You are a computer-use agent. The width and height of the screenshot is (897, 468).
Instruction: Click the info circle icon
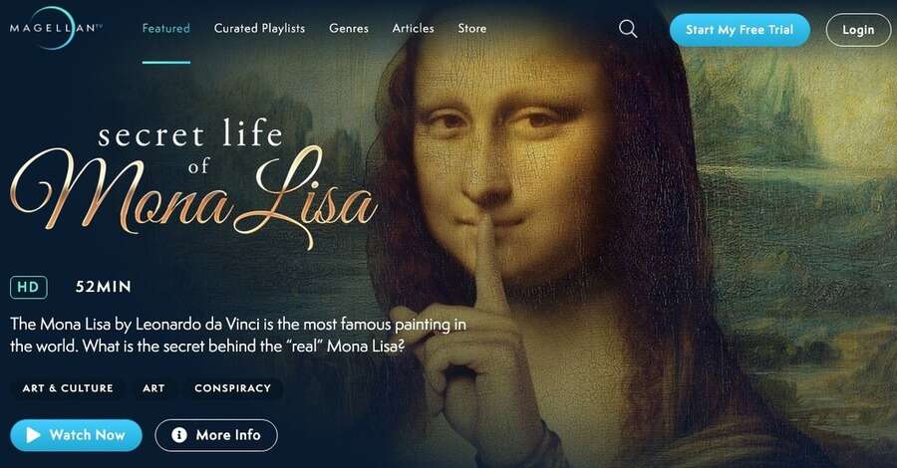[x=179, y=435]
